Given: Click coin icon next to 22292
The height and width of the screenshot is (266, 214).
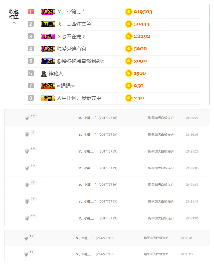Looking at the screenshot, I should [129, 36].
